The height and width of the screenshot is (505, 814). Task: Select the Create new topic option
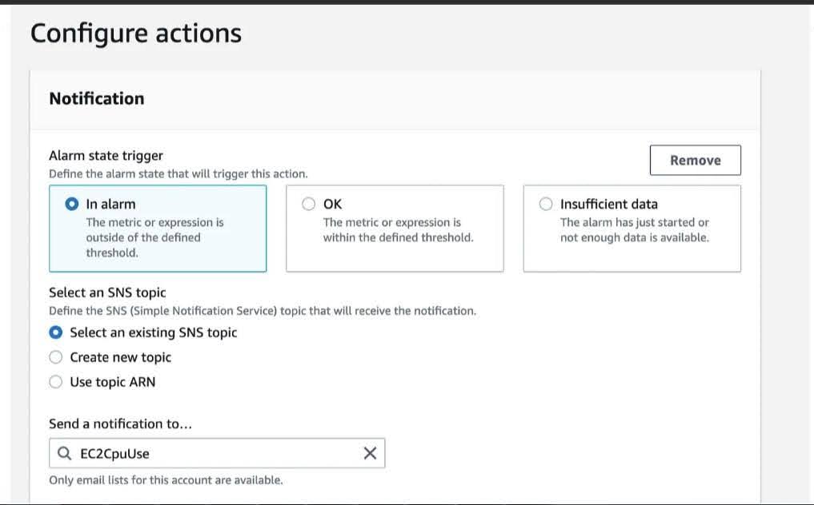(x=55, y=357)
